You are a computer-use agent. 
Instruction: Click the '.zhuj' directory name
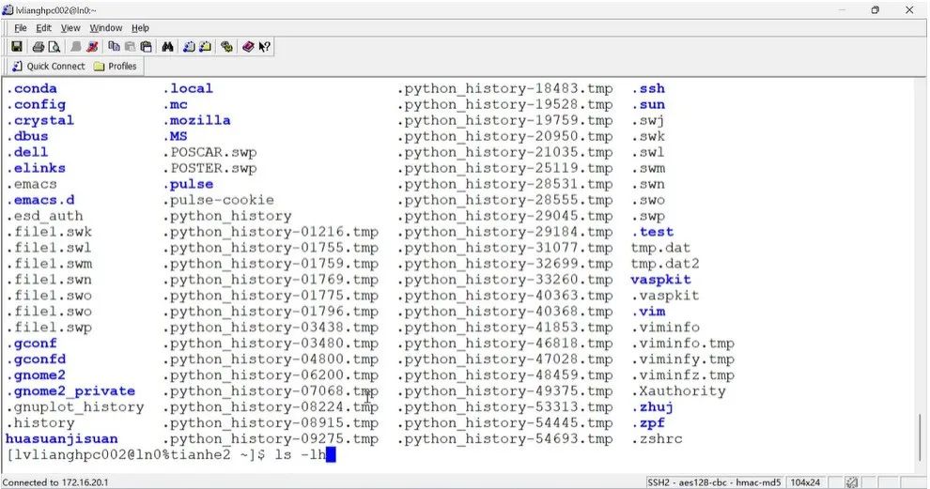click(653, 407)
